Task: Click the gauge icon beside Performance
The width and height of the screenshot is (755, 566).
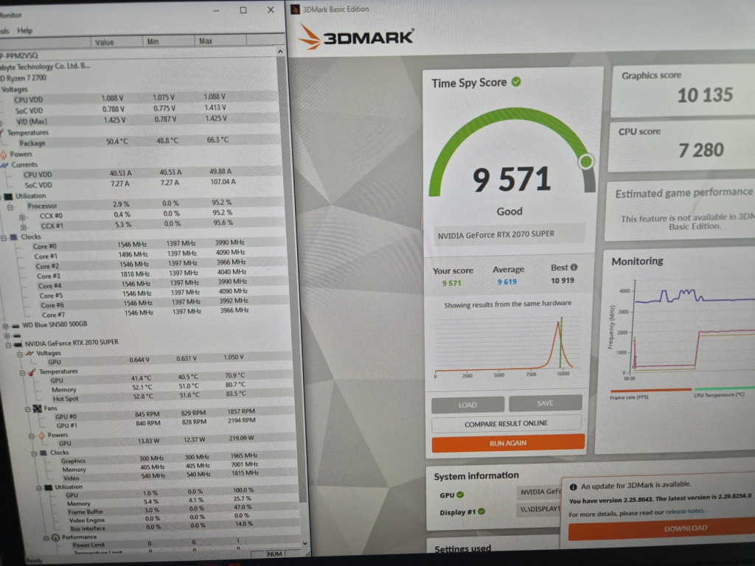Action: (55, 537)
